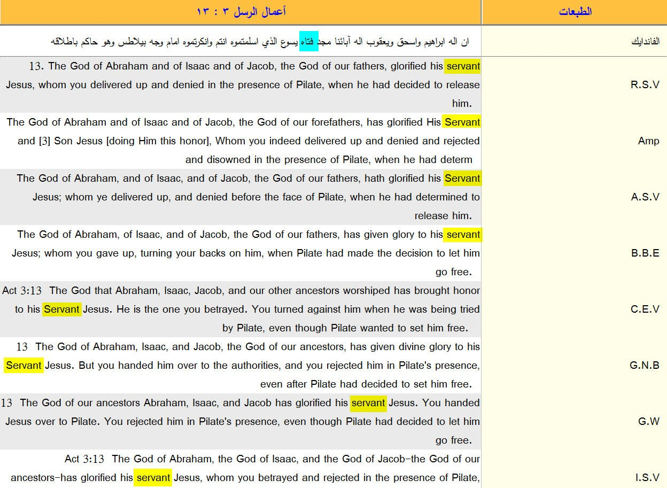Viewport: 667px width, 488px height.
Task: Select the 'الطبعات' column header
Action: [x=575, y=12]
